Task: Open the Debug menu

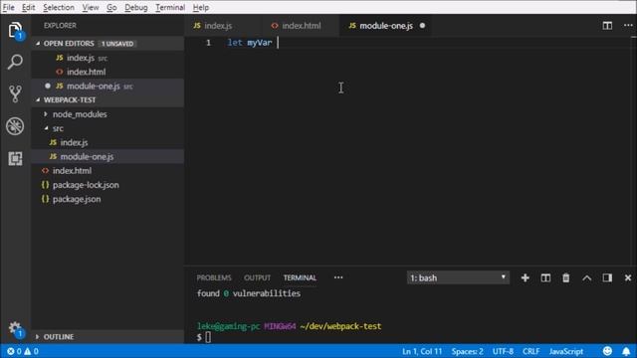Action: point(136,7)
